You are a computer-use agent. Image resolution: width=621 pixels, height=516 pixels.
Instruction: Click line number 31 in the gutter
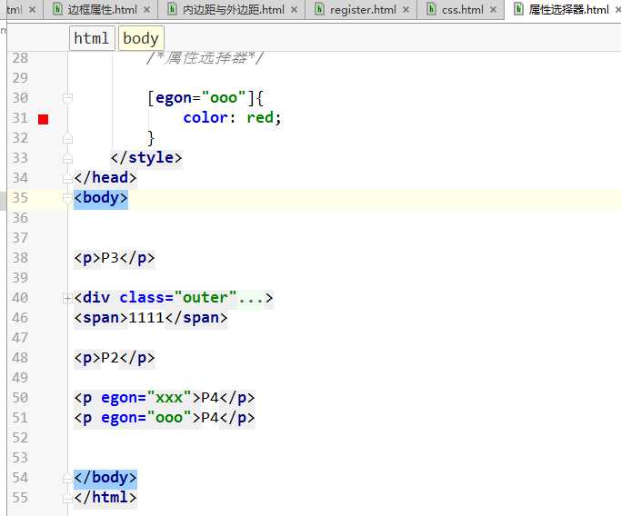click(20, 118)
